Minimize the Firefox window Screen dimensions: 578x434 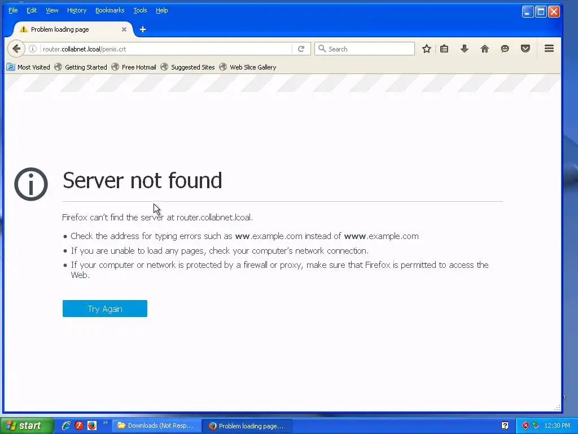click(528, 11)
